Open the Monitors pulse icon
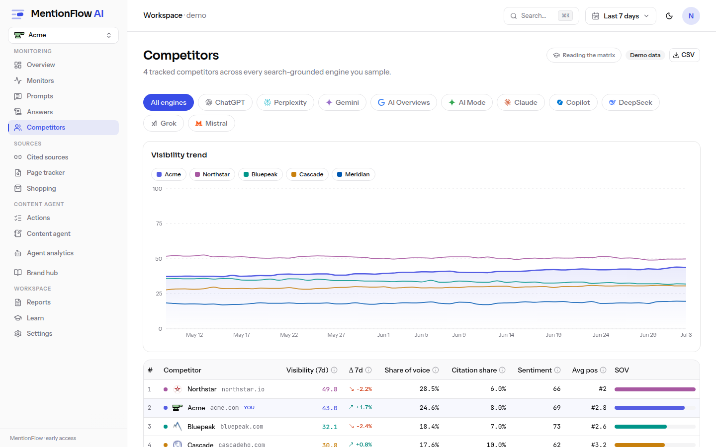 coord(18,80)
